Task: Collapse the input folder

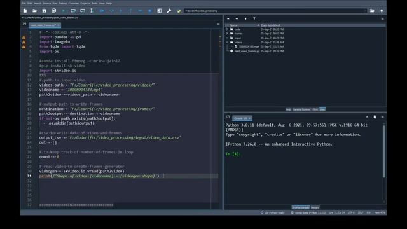Action: tap(228, 38)
